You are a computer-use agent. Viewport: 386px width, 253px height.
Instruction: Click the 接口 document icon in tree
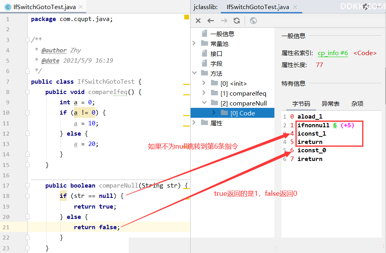tap(205, 53)
